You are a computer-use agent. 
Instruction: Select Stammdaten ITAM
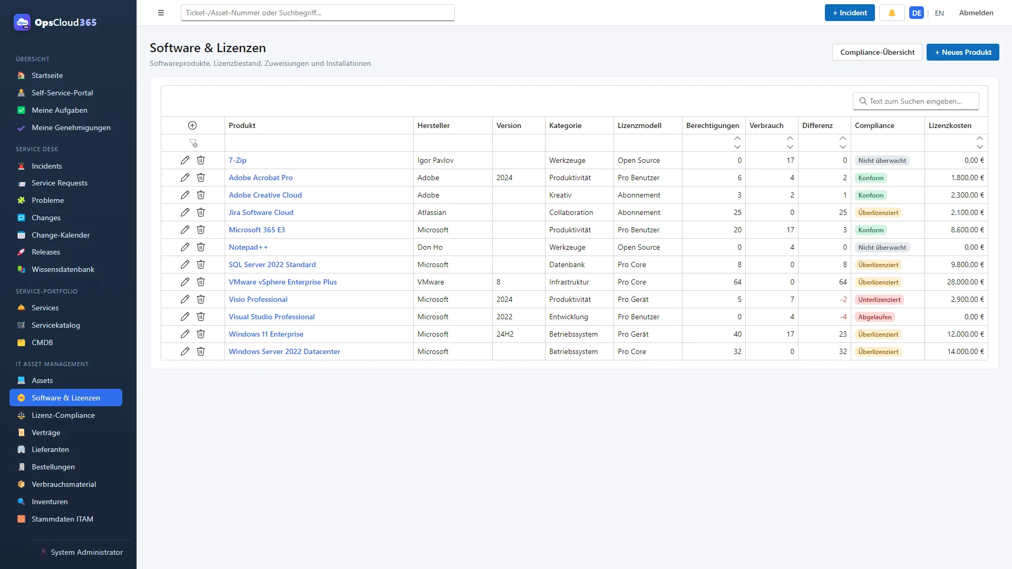tap(66, 519)
